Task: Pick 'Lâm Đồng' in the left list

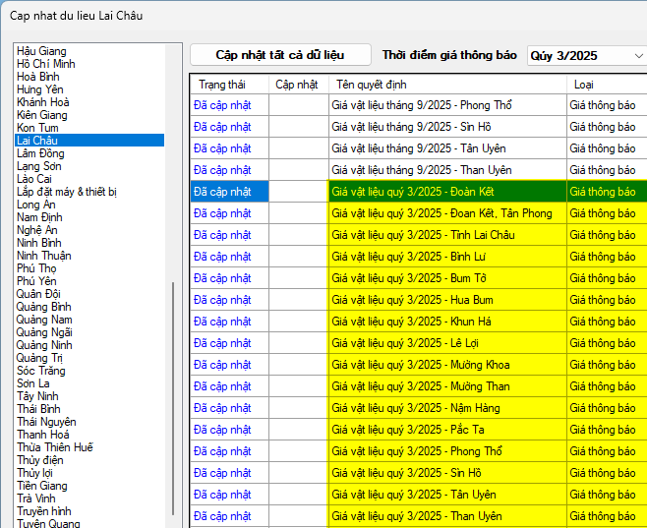Action: (40, 153)
